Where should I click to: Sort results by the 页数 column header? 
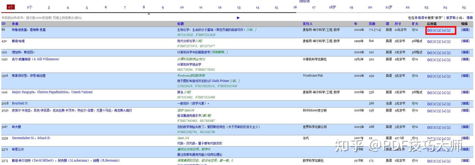(372, 24)
